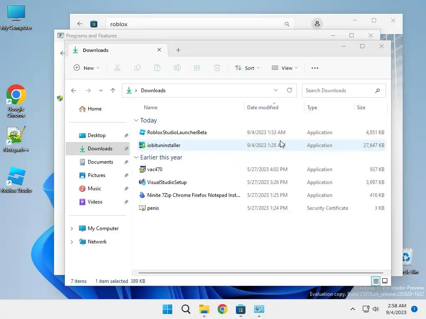Open Google Chrome desktop shortcut

coord(16,101)
